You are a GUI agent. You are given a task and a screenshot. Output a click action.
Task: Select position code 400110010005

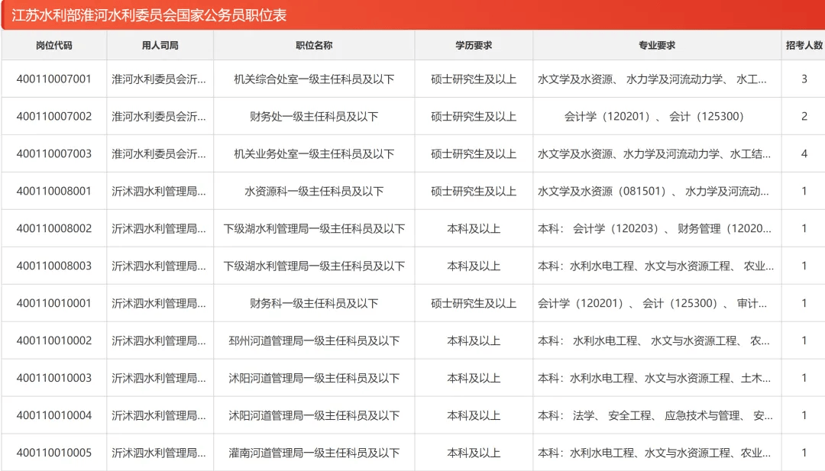tap(53, 453)
